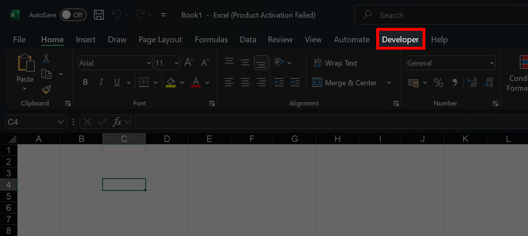
Task: Expand the Underline style arrow
Action: coord(128,82)
